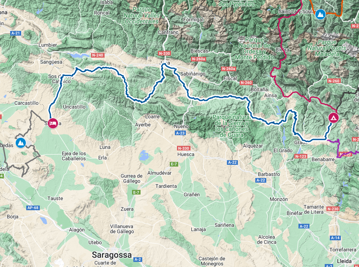The height and width of the screenshot is (267, 359).
Task: Click the Parque Nacional de Ordesa label
Action: click(254, 48)
